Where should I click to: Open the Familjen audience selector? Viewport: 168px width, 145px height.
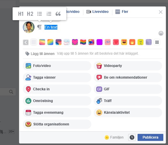tap(114, 137)
